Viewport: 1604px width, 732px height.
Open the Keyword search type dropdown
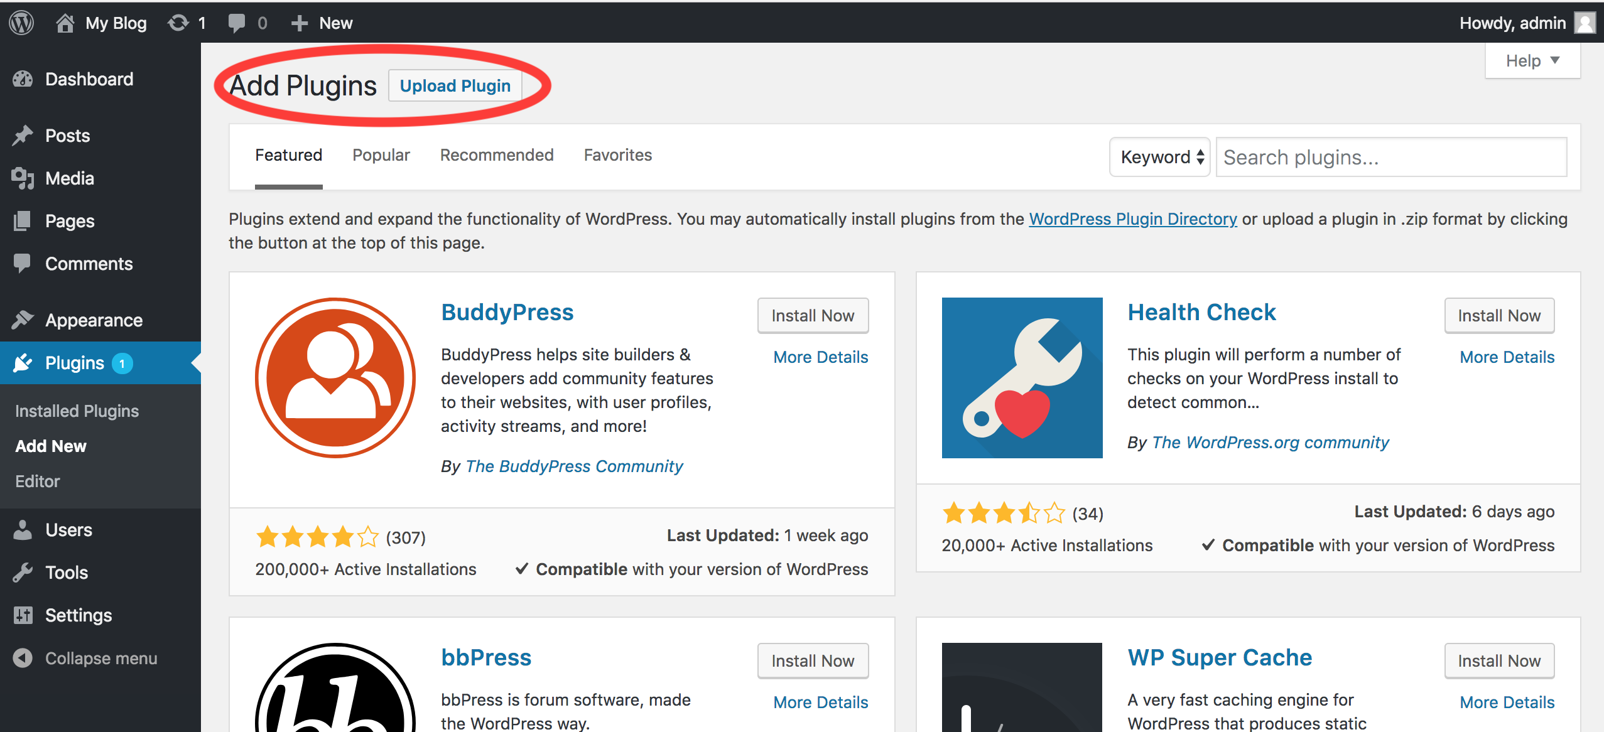(x=1160, y=157)
